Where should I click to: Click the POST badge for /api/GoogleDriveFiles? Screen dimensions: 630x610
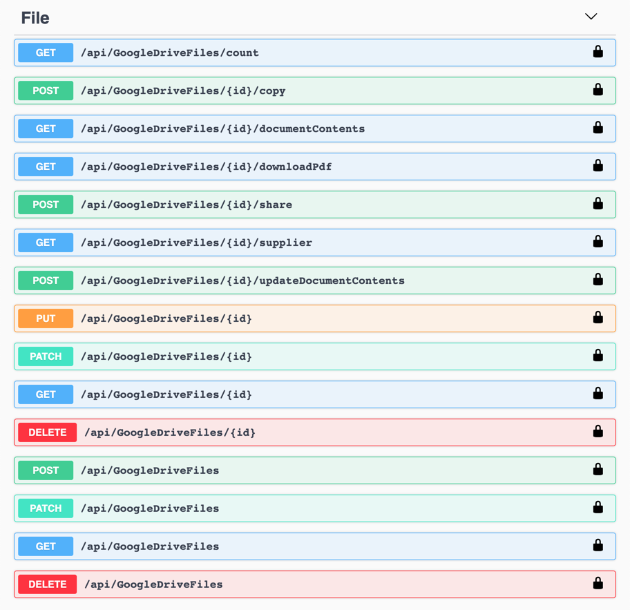46,470
